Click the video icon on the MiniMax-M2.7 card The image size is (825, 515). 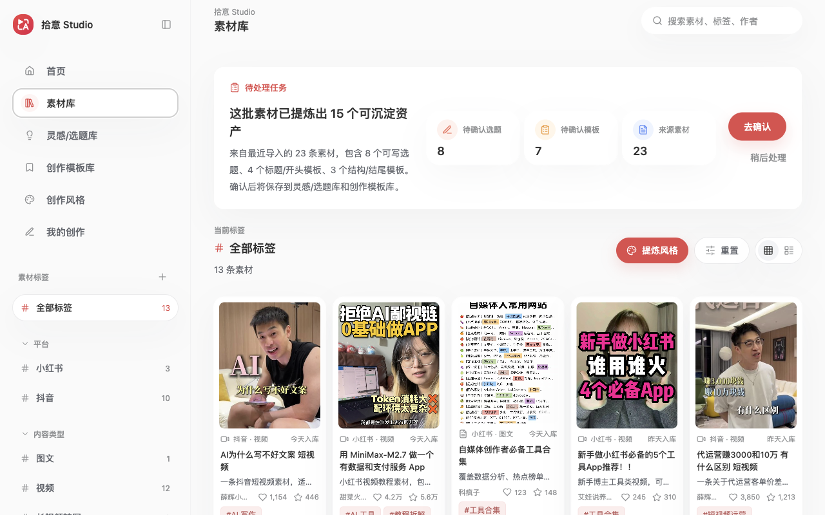click(x=344, y=439)
